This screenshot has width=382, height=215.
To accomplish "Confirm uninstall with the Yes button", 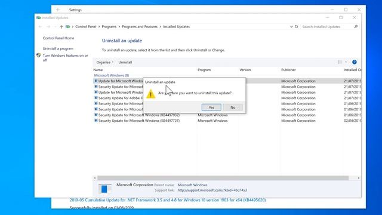I will (x=211, y=107).
